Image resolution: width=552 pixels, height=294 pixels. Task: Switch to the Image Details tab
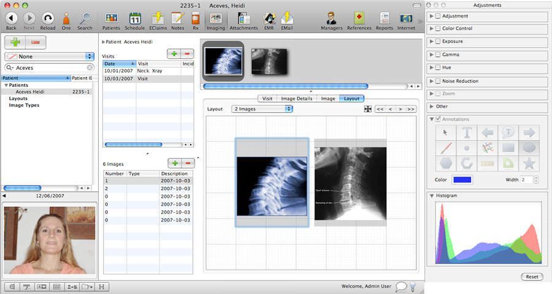pos(296,98)
